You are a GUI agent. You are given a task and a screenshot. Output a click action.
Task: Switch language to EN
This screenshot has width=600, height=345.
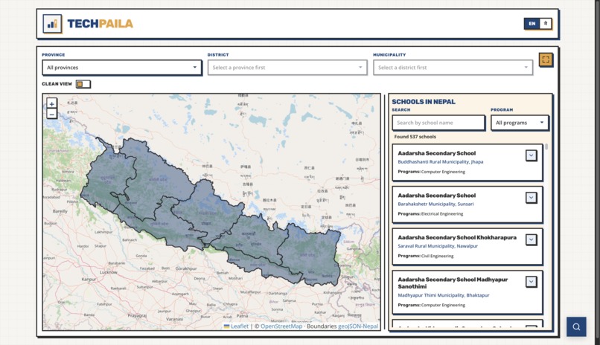coord(532,24)
